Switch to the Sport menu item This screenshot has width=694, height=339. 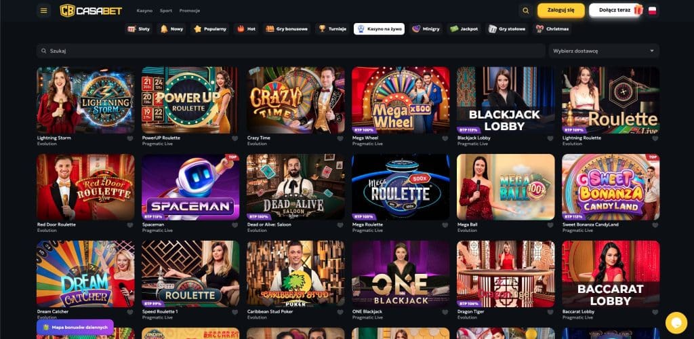(x=166, y=11)
